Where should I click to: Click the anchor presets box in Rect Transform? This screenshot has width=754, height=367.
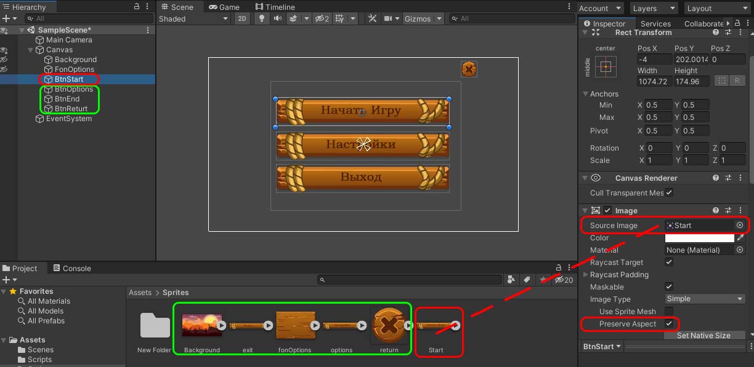(x=606, y=66)
